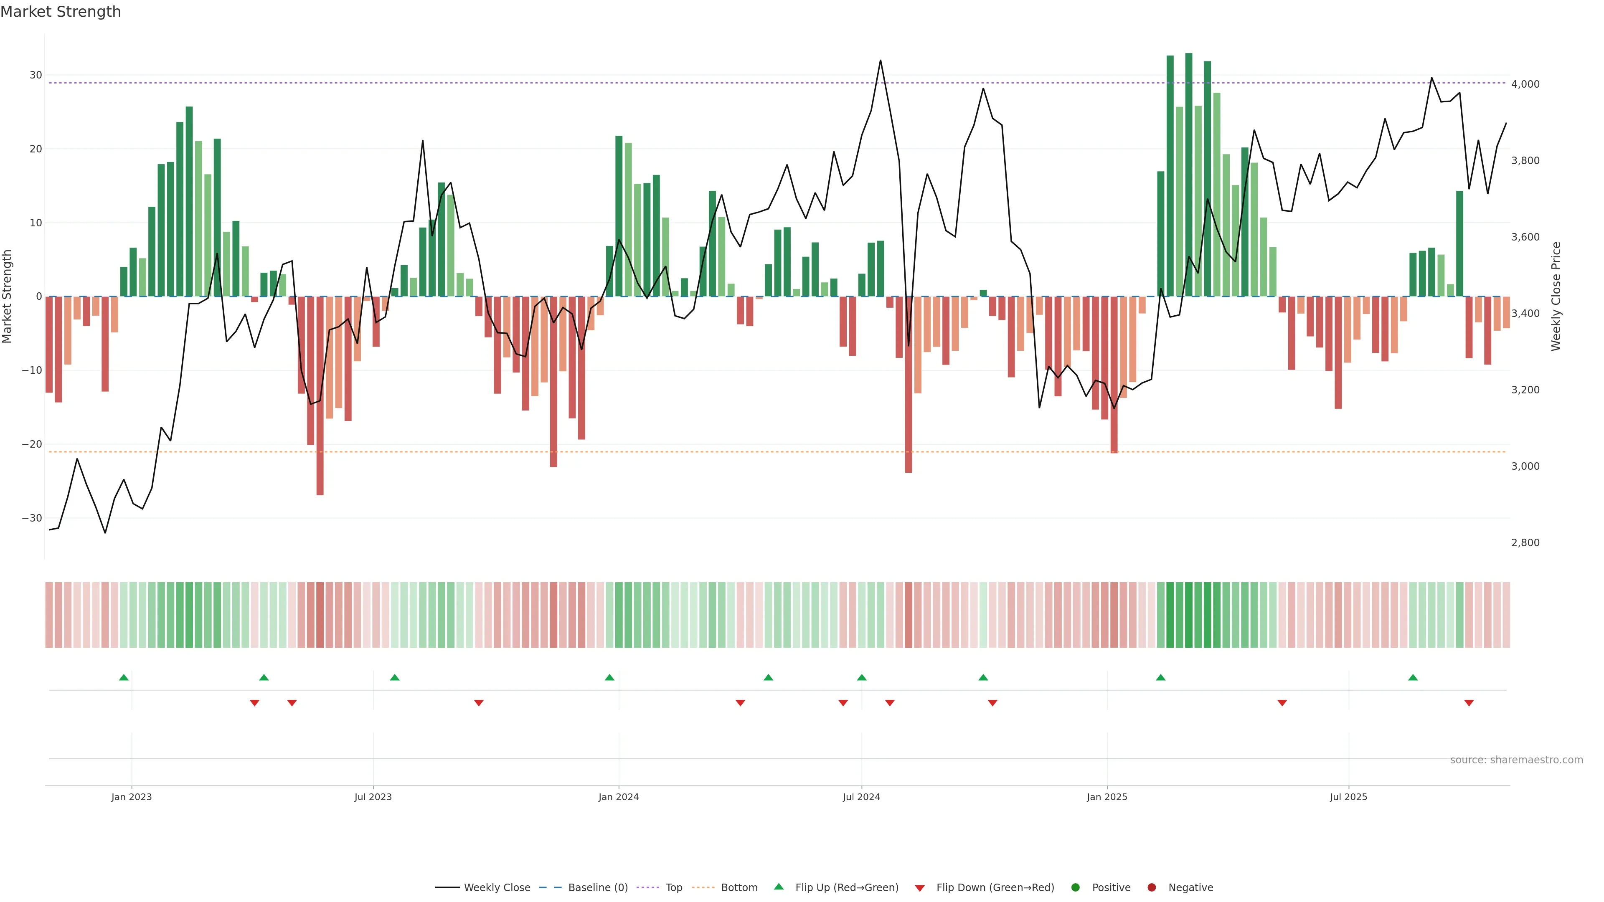Image resolution: width=1604 pixels, height=902 pixels.
Task: Click the Flip Down red triangle legend icon
Action: [x=920, y=888]
